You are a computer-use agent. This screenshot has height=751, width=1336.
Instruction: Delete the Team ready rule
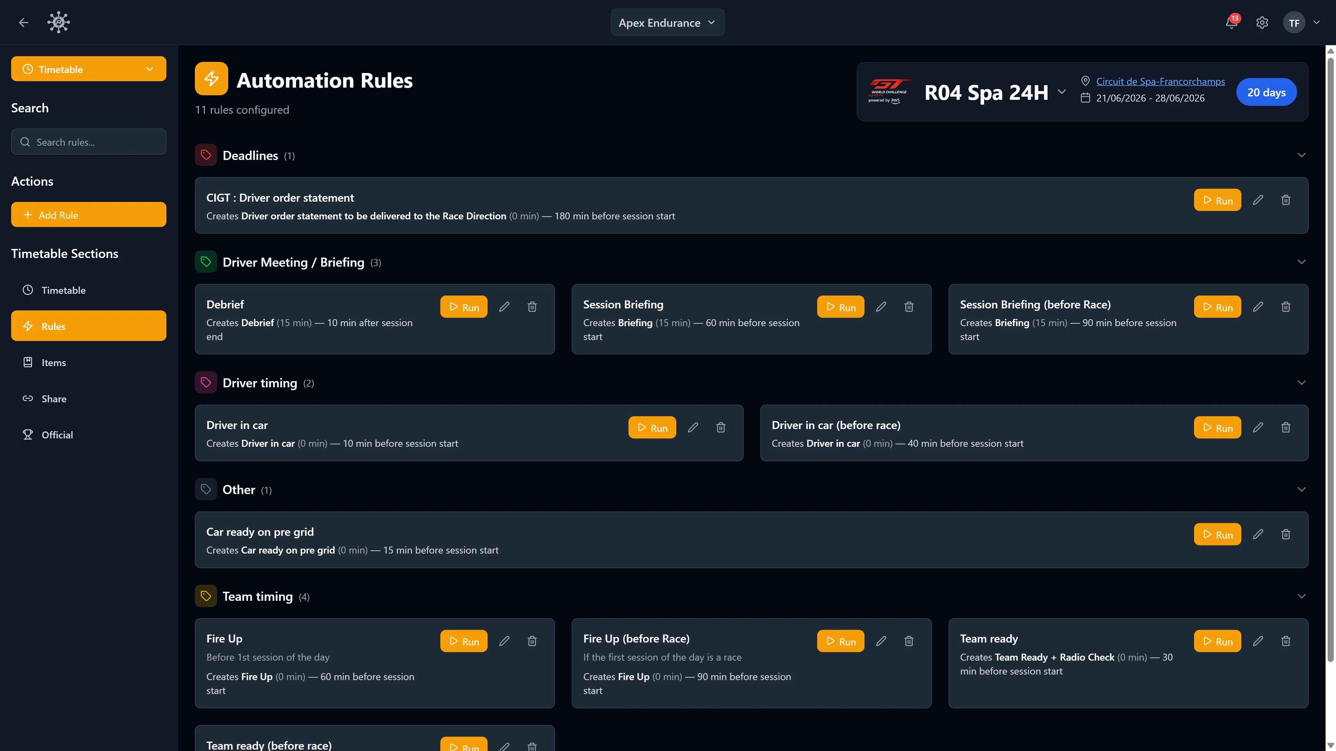1286,641
